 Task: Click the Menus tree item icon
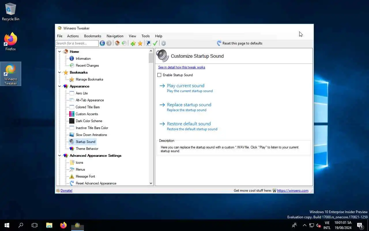click(x=72, y=169)
